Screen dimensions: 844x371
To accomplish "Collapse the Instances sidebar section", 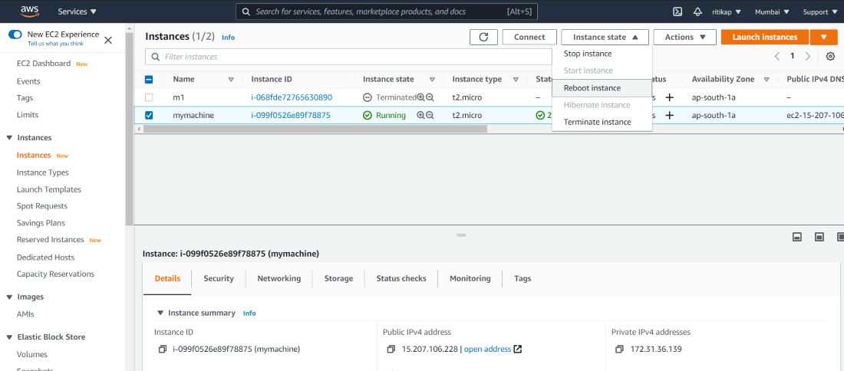I will [x=9, y=138].
